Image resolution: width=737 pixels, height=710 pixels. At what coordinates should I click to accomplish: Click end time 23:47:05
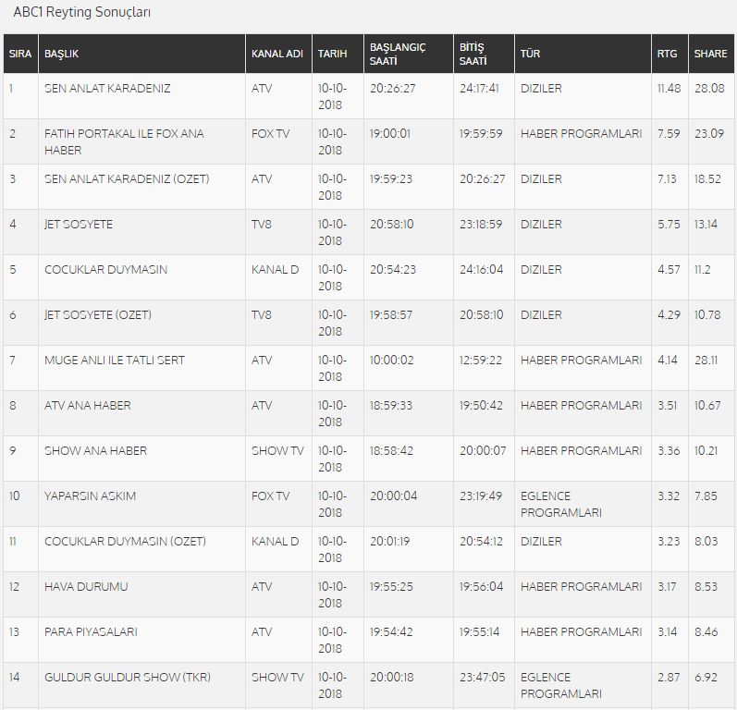point(482,678)
